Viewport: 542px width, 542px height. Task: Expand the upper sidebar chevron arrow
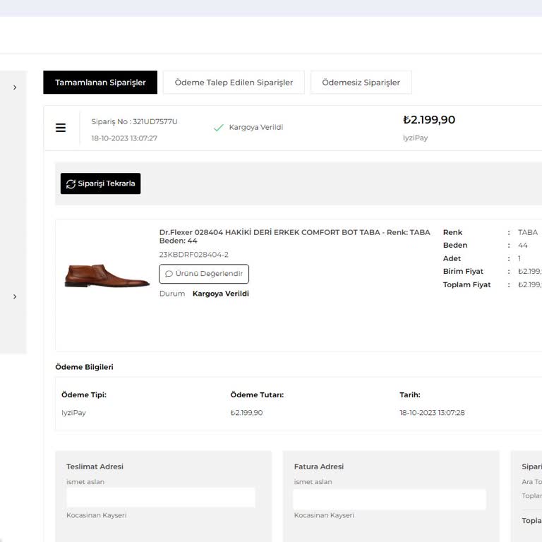(15, 88)
